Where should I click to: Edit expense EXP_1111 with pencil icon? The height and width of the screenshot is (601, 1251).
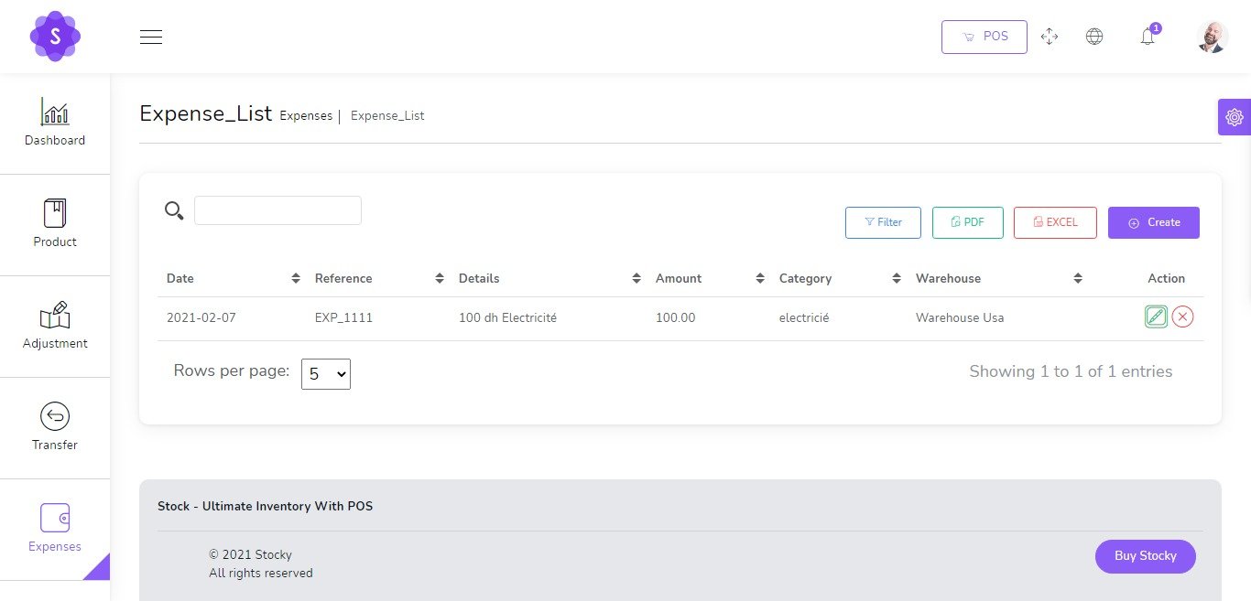(x=1156, y=317)
